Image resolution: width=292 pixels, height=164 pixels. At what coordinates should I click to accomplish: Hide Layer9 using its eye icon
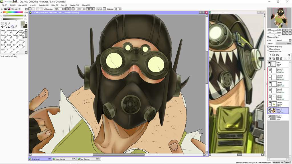pos(270,83)
